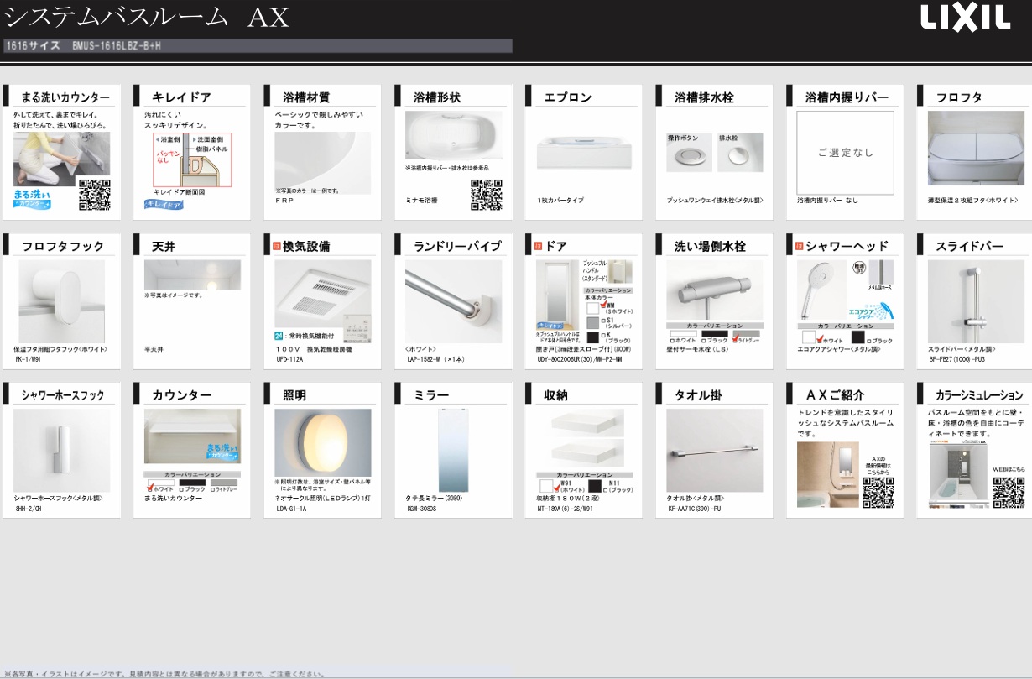The image size is (1032, 679).
Task: Toggle the ホワイト checkbox for シャワーヘッド
Action: point(821,341)
